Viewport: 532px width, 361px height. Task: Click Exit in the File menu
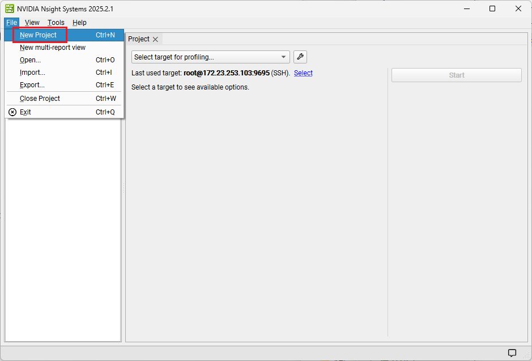pos(65,112)
